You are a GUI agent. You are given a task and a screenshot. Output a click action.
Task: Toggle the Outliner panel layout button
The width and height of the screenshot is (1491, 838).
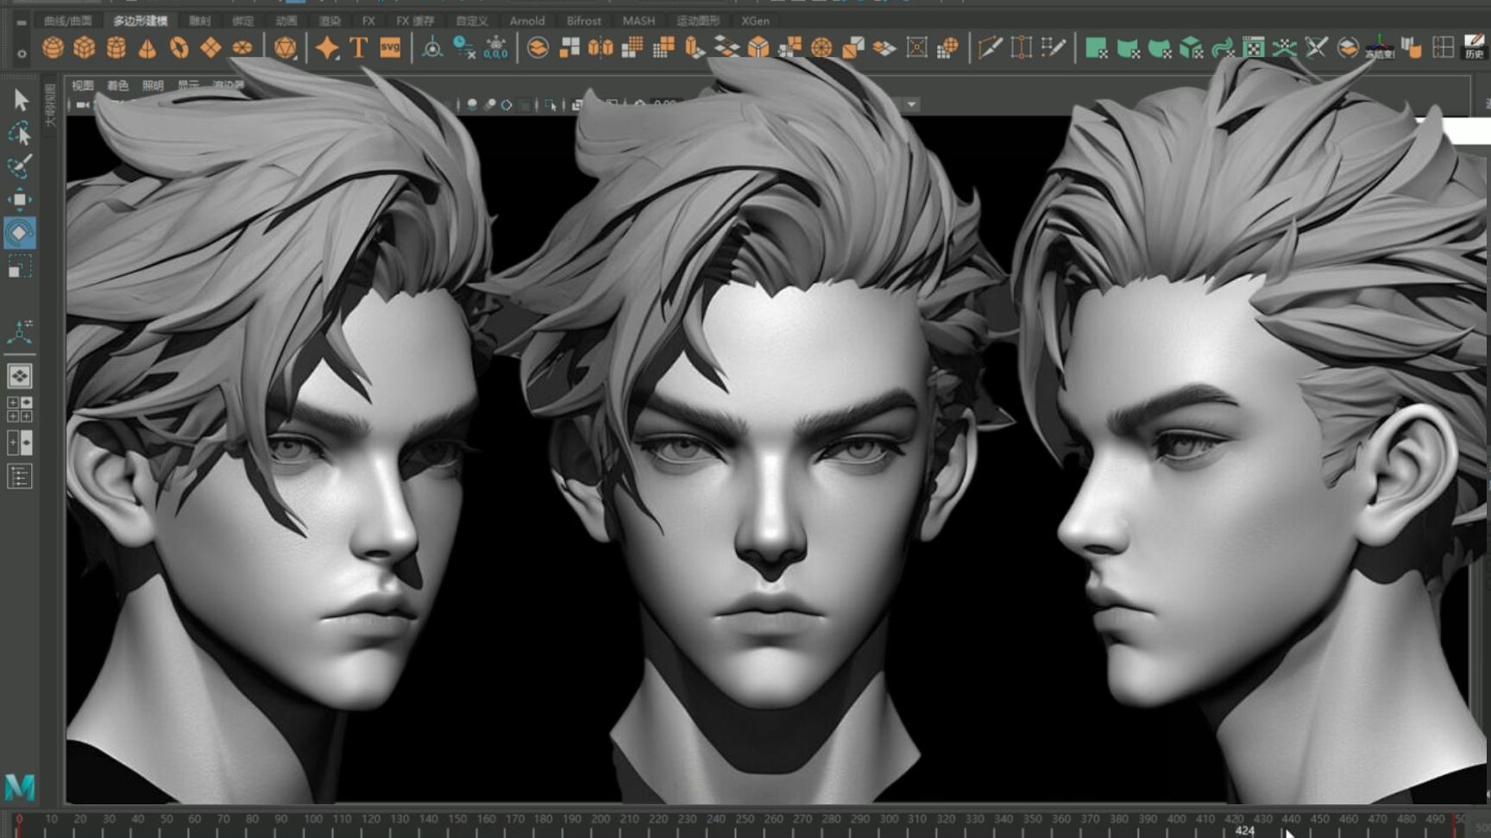tap(20, 476)
